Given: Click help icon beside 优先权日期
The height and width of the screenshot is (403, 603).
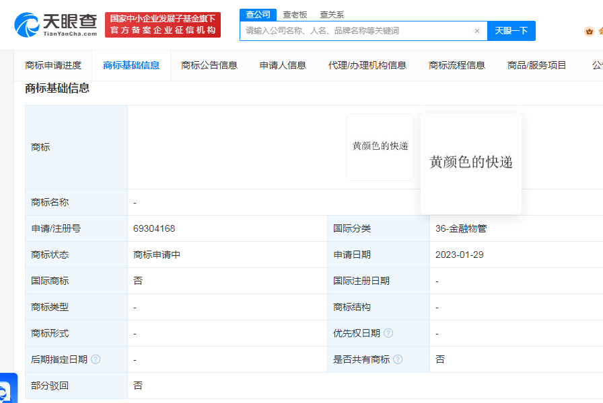Looking at the screenshot, I should coord(388,333).
